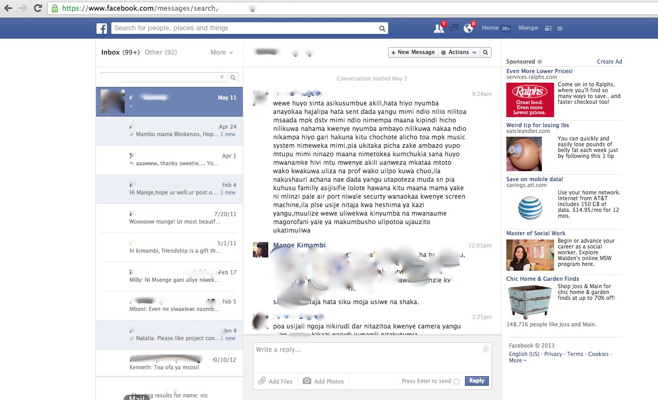Image resolution: width=658 pixels, height=400 pixels.
Task: Open the messages icon in the top bar
Action: coord(453,29)
